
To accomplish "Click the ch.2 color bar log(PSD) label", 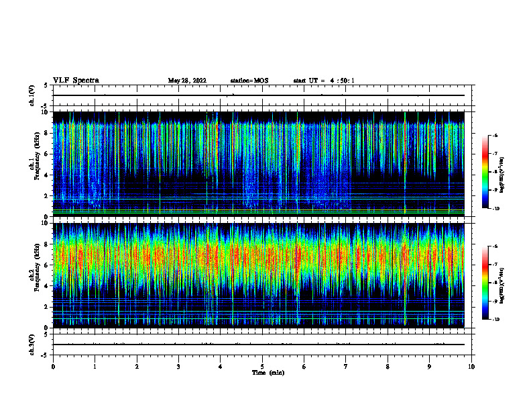I will [x=502, y=285].
